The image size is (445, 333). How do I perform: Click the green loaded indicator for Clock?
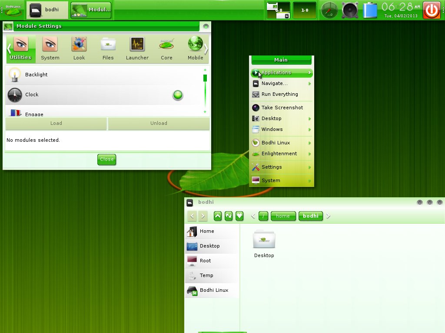pyautogui.click(x=178, y=95)
